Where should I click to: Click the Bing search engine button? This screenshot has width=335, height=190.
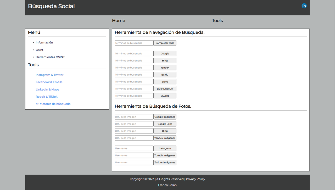point(165,60)
